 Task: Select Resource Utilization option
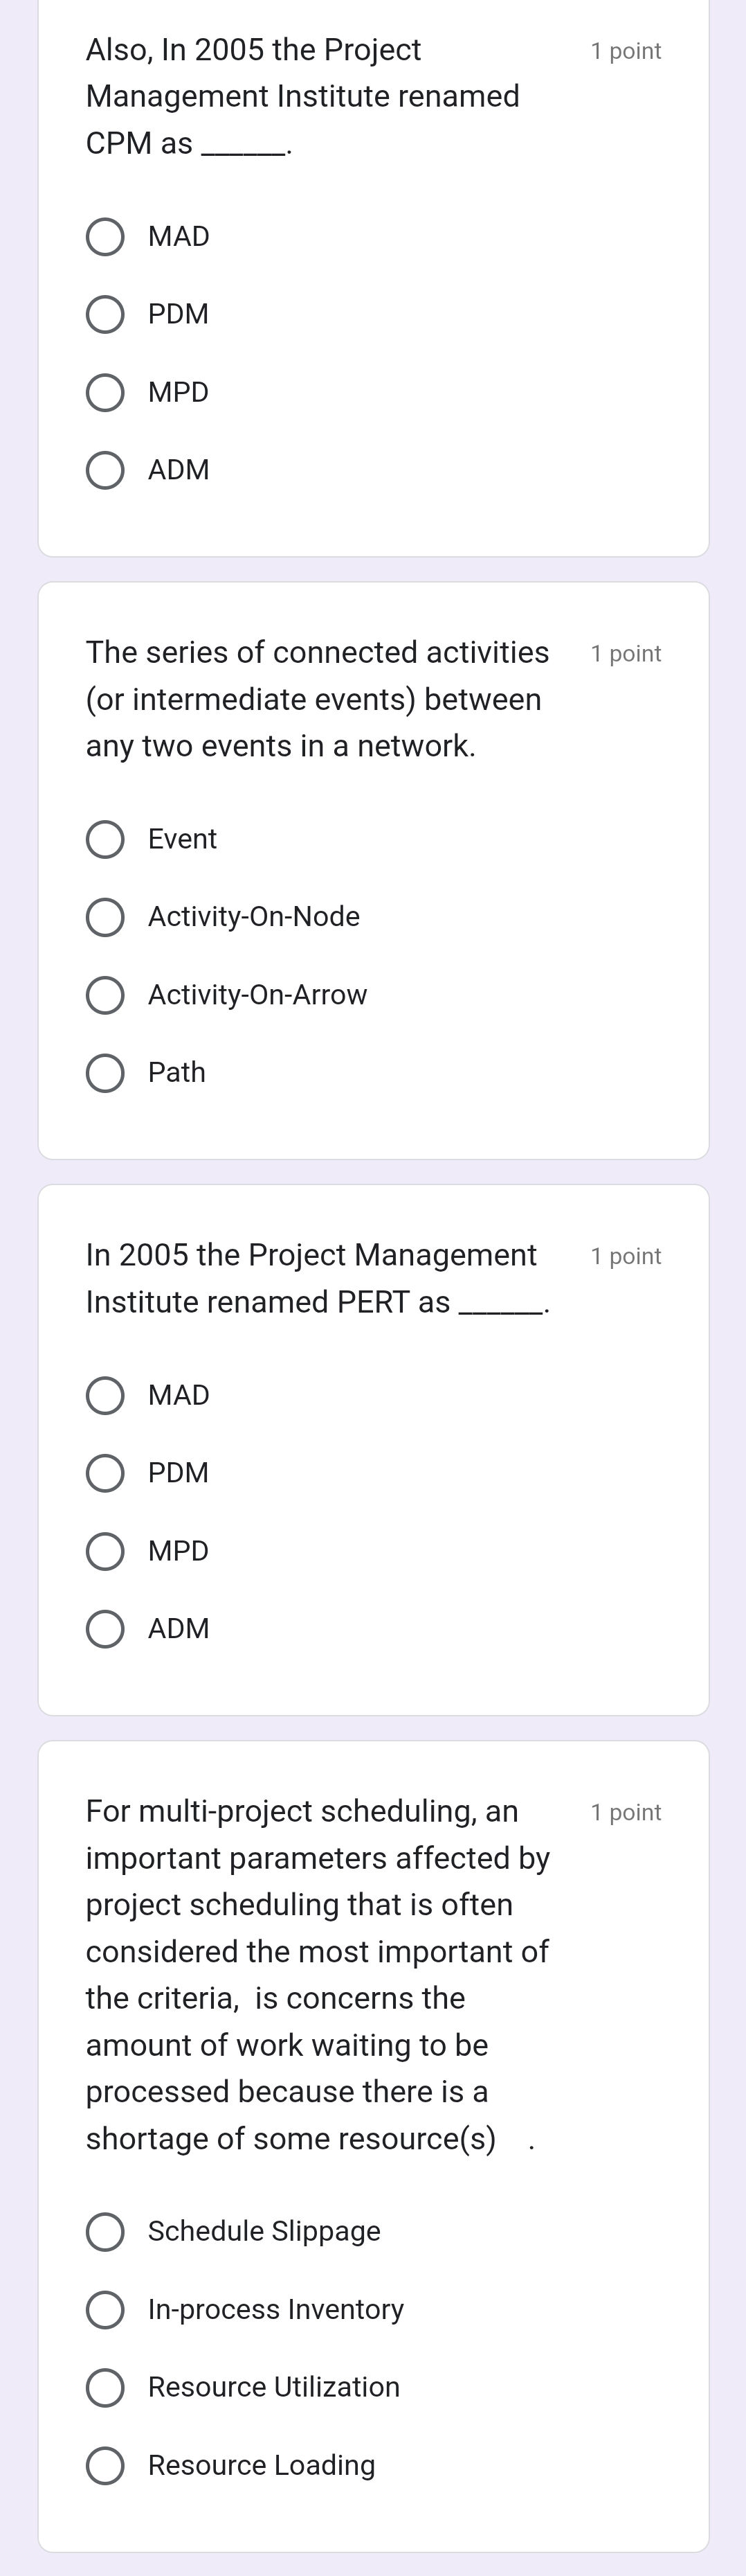[105, 2387]
